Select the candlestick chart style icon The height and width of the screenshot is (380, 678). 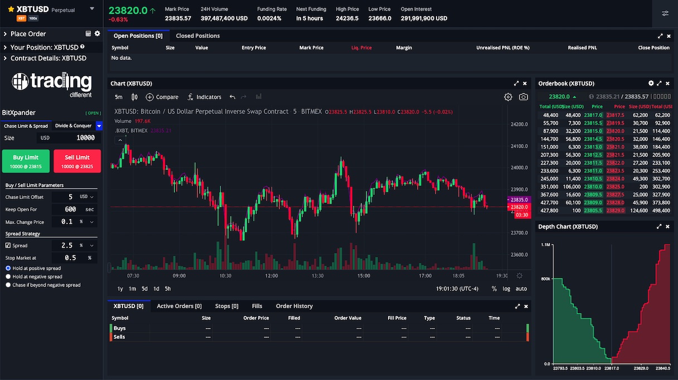pos(134,96)
